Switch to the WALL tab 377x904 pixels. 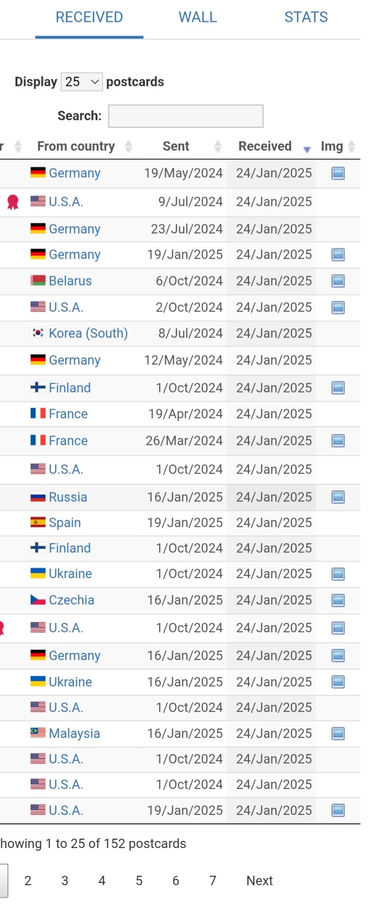point(198,17)
